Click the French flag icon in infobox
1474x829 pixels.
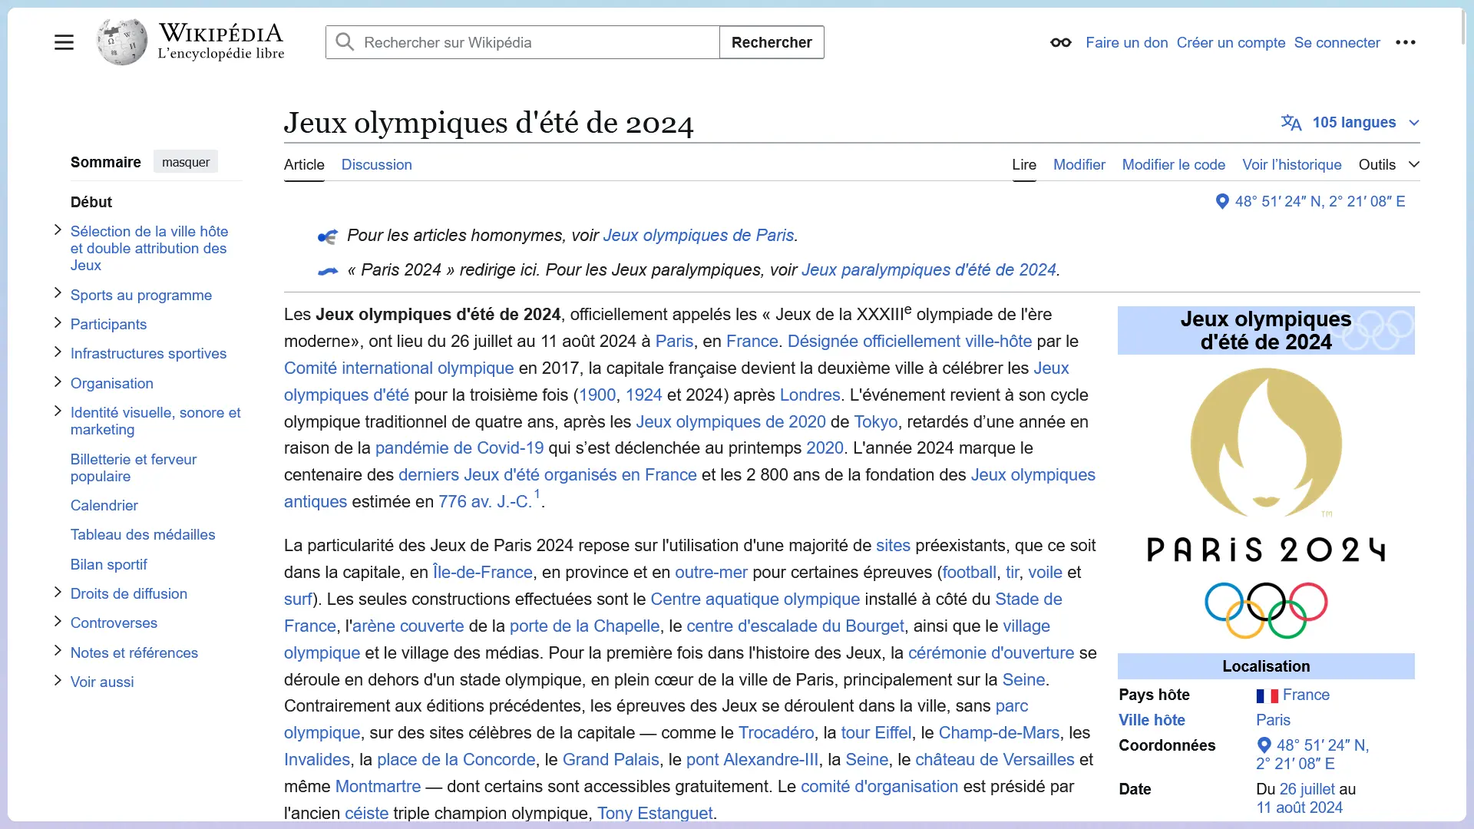click(x=1266, y=695)
